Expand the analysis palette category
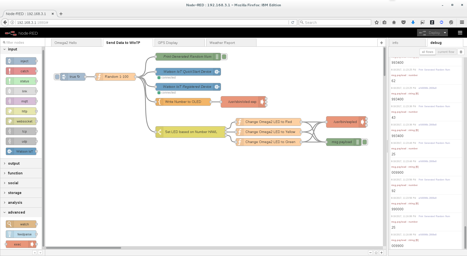Image resolution: width=467 pixels, height=256 pixels. point(21,203)
